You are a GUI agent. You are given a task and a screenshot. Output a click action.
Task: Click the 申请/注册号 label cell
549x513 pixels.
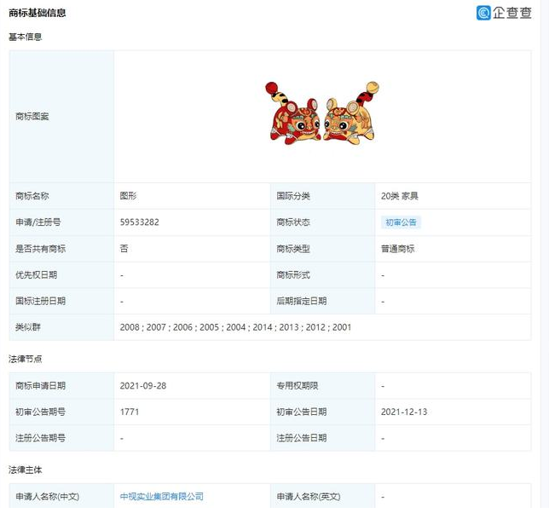point(61,222)
